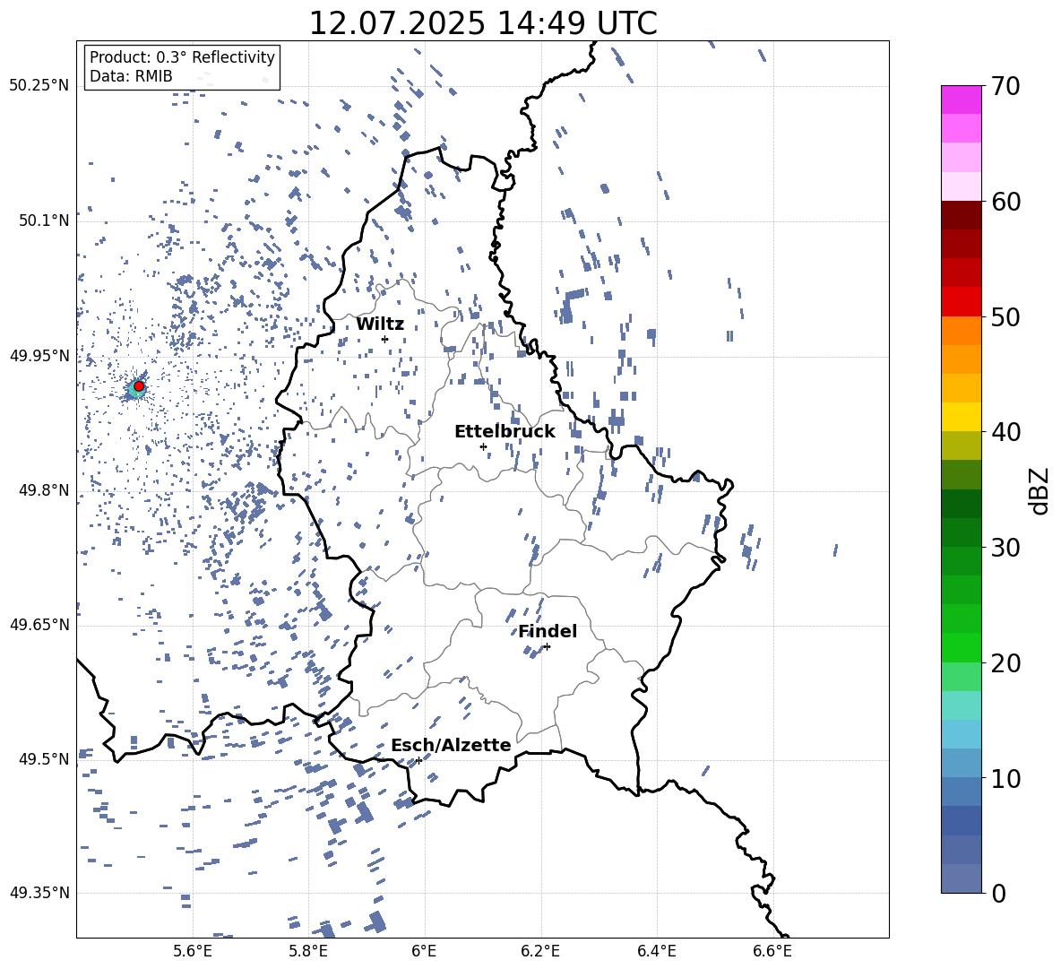1061x969 pixels.
Task: Click the Wiltz station cross marker
Action: coord(385,339)
